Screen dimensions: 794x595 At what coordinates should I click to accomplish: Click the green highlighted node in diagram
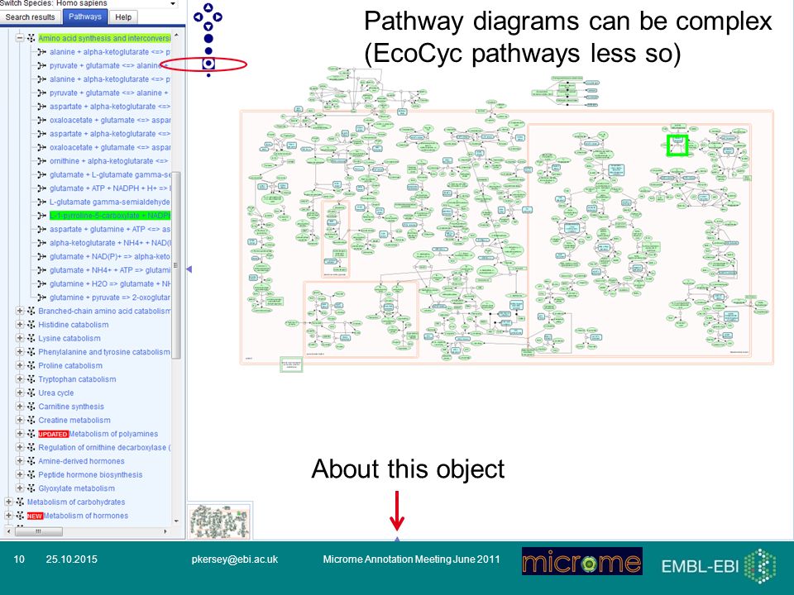(677, 145)
